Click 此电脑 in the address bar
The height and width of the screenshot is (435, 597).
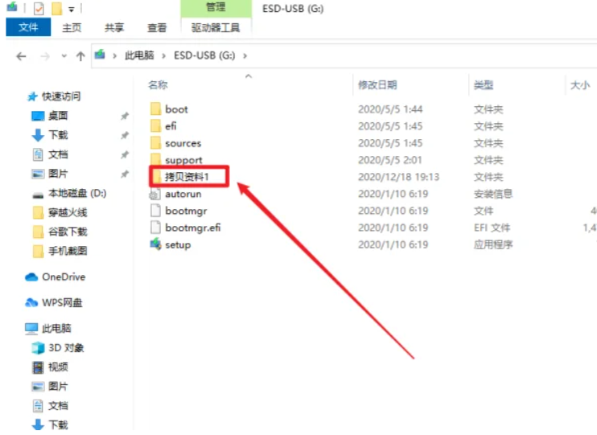(x=138, y=56)
